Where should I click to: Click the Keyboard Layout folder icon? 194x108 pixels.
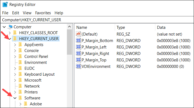[20, 74]
